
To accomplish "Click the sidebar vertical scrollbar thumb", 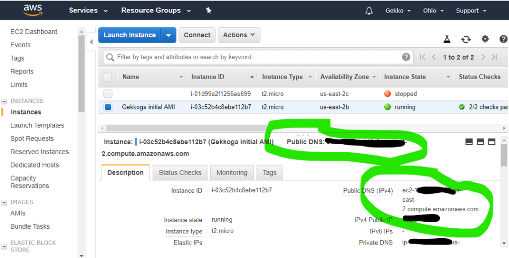I will pyautogui.click(x=82, y=74).
